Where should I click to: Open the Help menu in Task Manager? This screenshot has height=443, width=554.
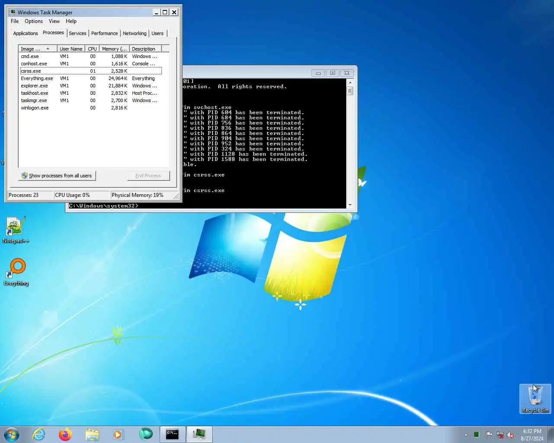click(71, 21)
